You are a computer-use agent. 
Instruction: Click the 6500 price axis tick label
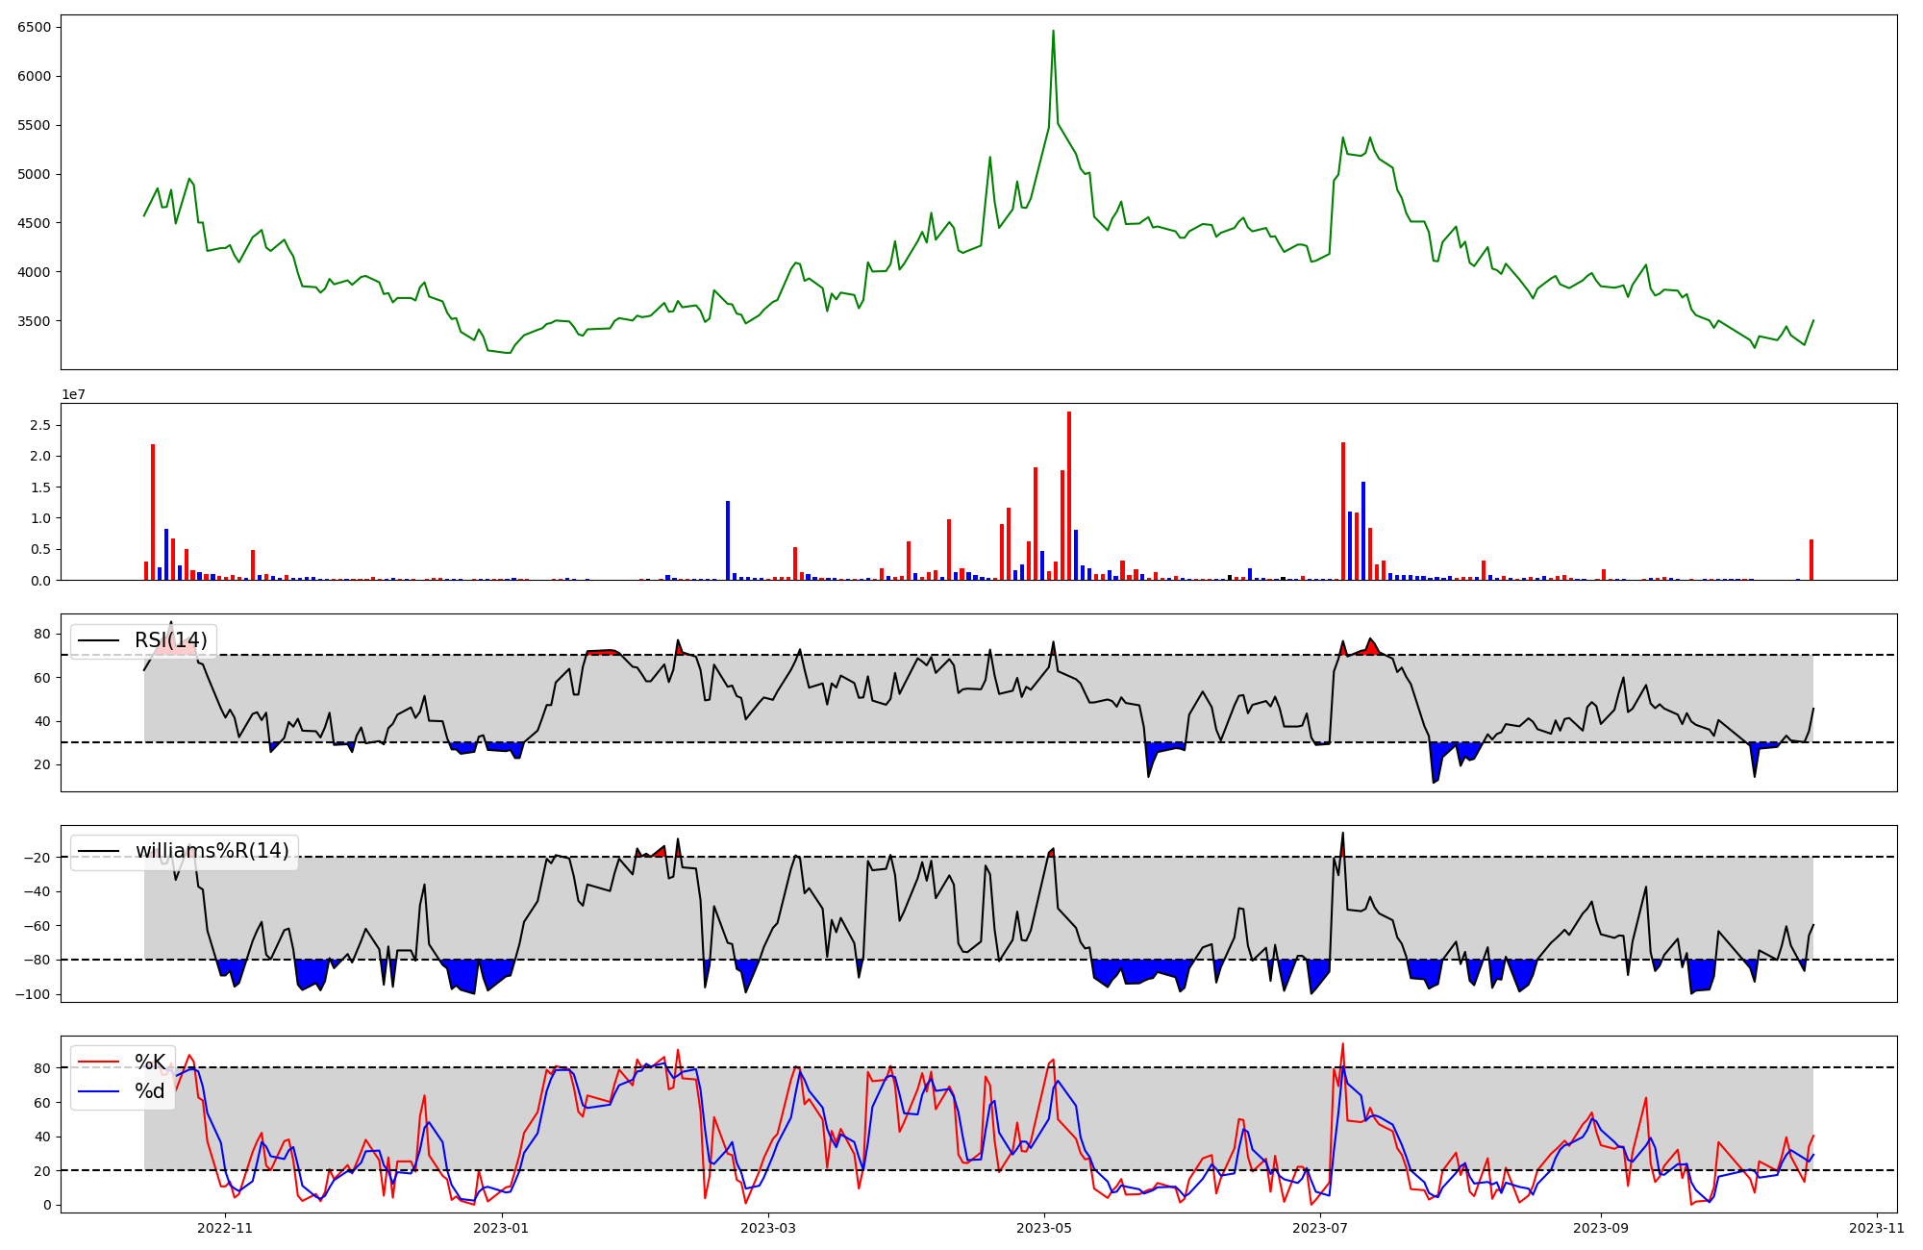(x=35, y=27)
